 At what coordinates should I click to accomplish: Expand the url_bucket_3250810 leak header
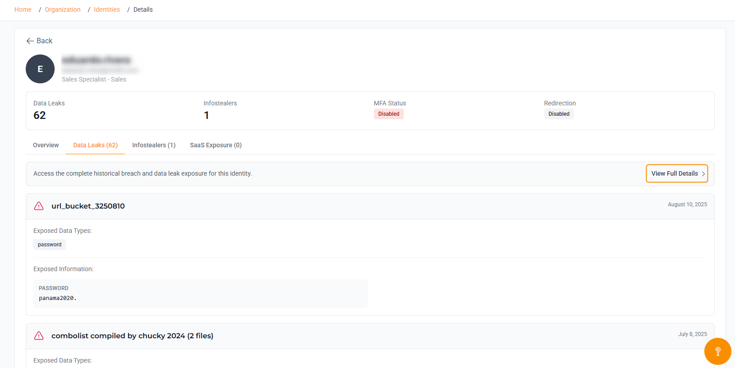coord(370,206)
